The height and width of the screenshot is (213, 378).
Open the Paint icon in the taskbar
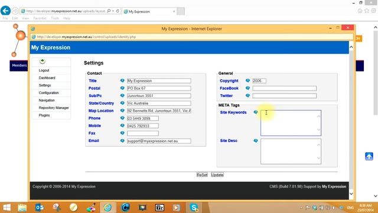click(91, 208)
